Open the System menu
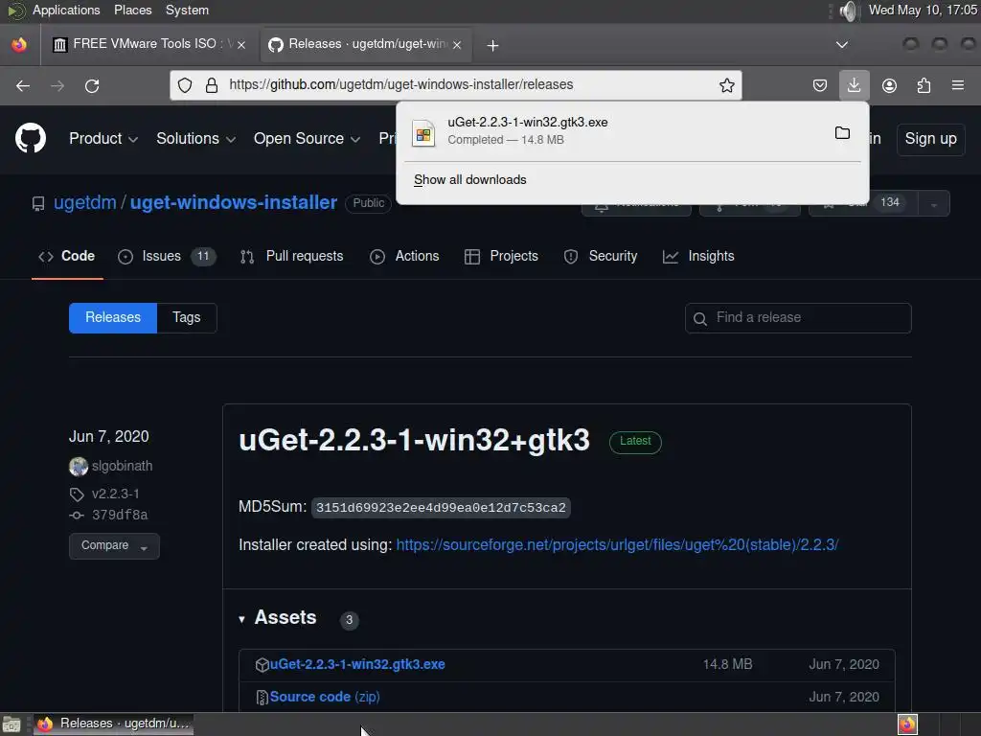 pyautogui.click(x=187, y=10)
